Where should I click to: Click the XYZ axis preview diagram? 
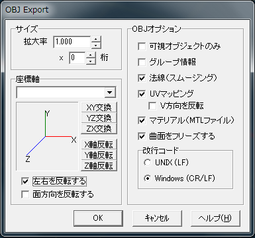pyautogui.click(x=47, y=136)
